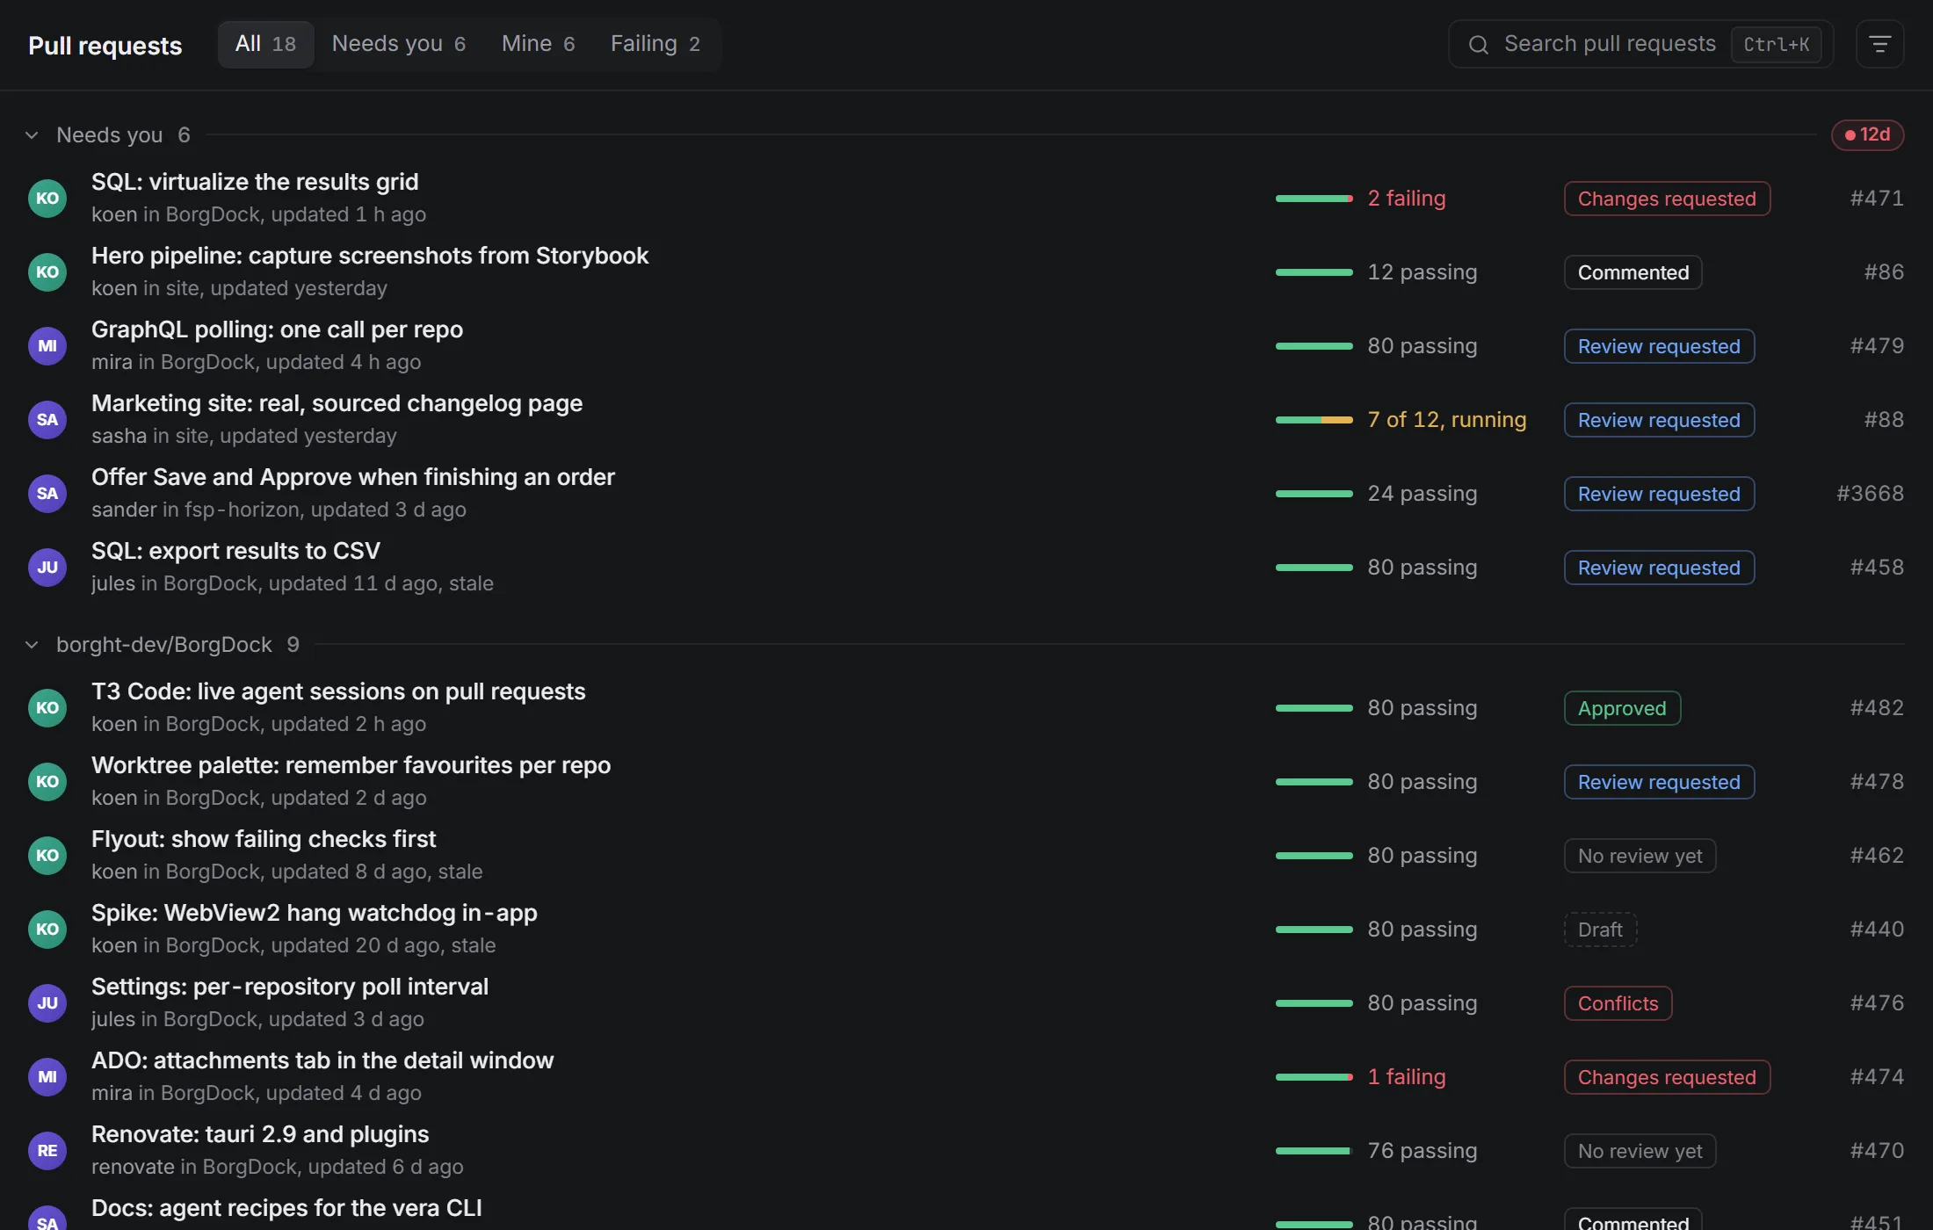Switch to the Needs you tab

pos(399,44)
